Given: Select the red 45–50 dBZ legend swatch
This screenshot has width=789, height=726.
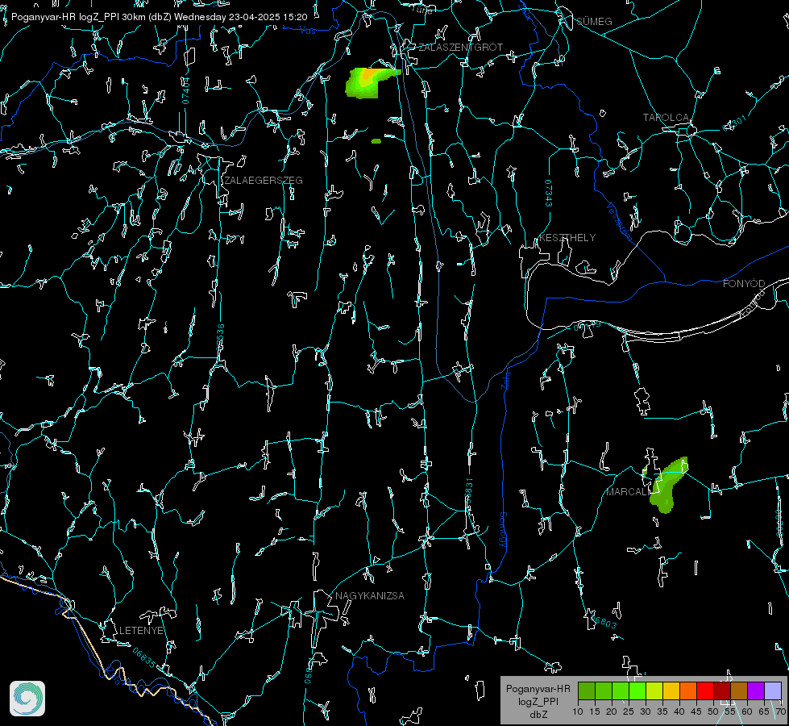Looking at the screenshot, I should (x=705, y=691).
